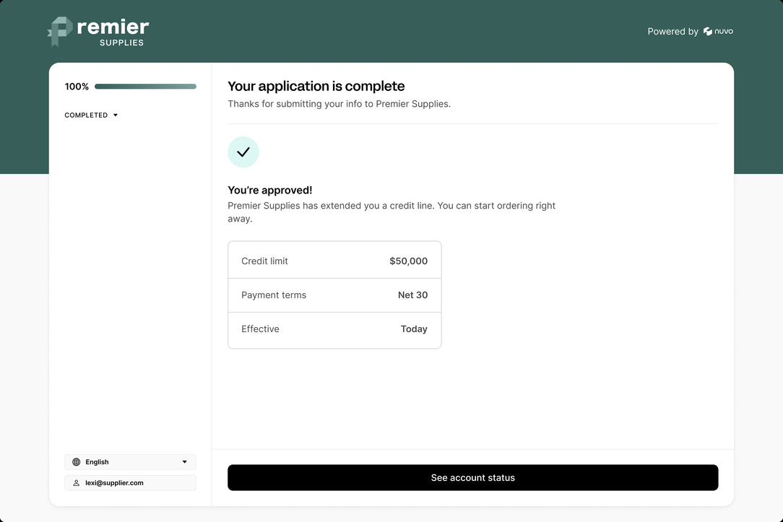
Task: Click the credit line extended description text
Action: click(x=391, y=212)
